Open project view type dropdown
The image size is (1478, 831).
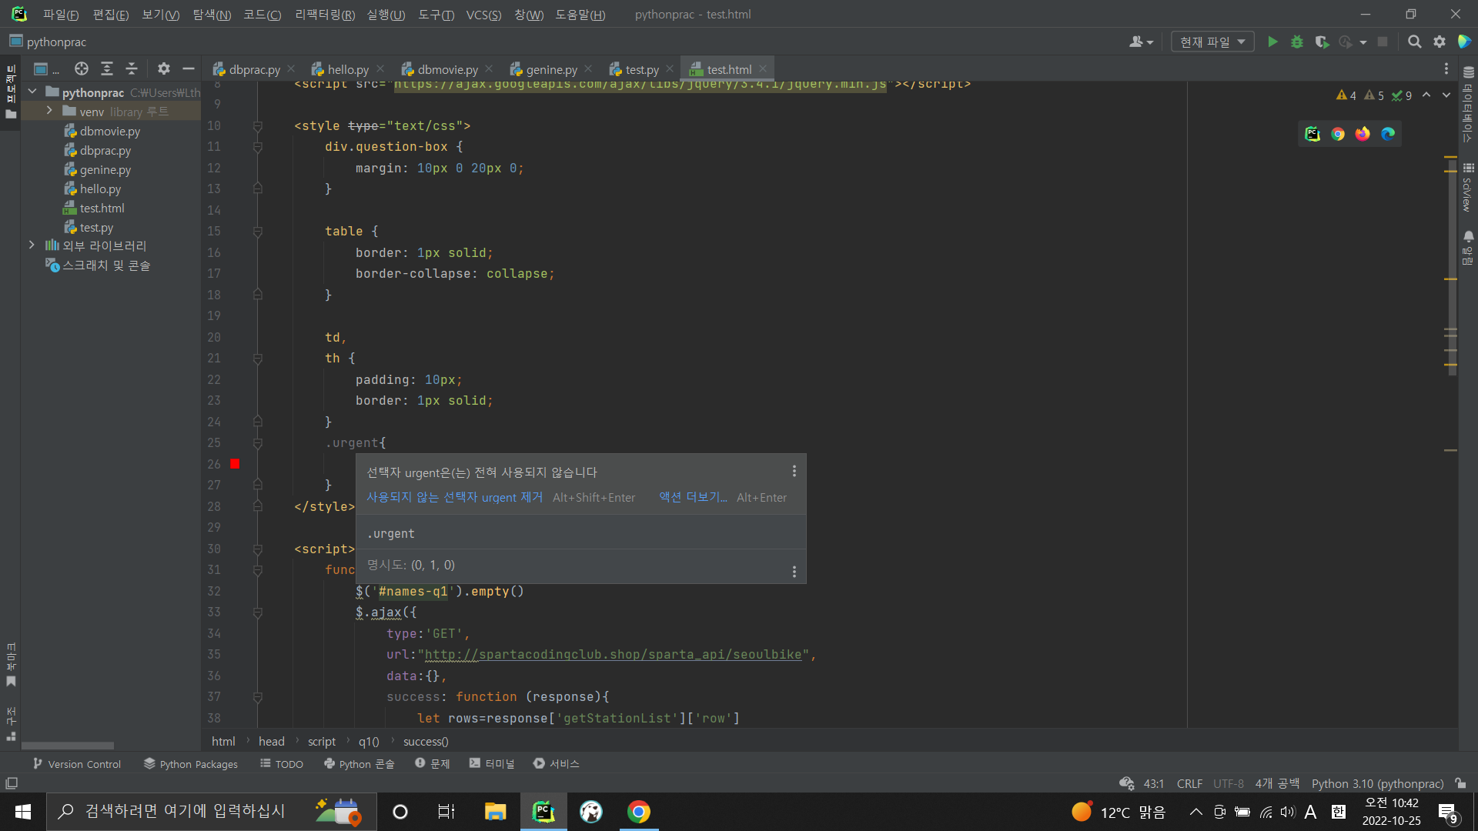point(46,68)
